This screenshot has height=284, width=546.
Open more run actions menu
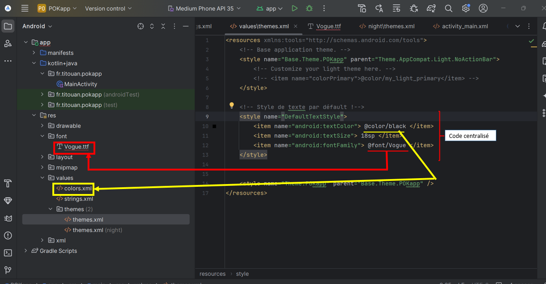tap(324, 8)
